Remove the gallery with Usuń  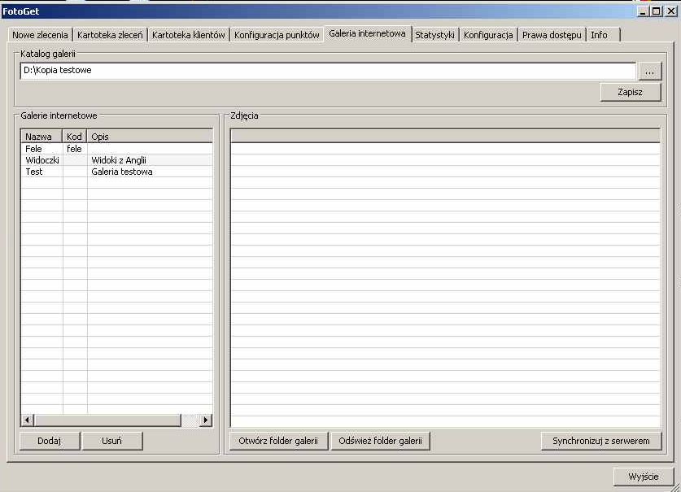[112, 441]
